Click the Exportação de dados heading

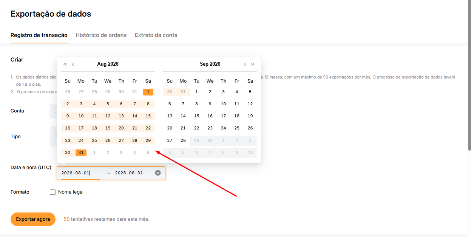tap(51, 14)
